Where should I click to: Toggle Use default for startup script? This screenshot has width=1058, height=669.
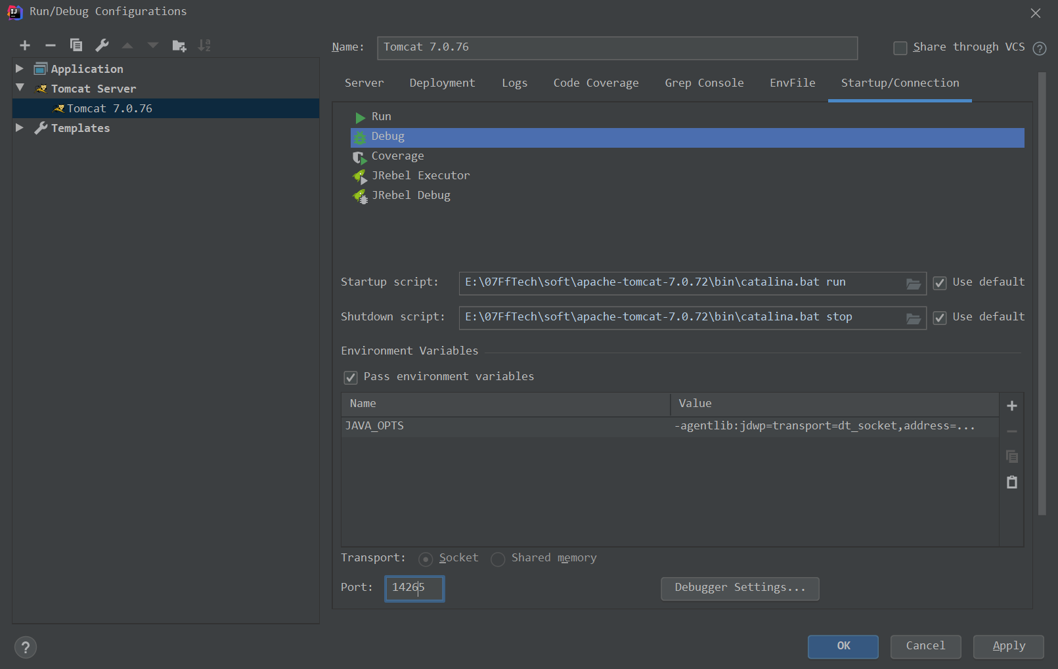(x=940, y=283)
